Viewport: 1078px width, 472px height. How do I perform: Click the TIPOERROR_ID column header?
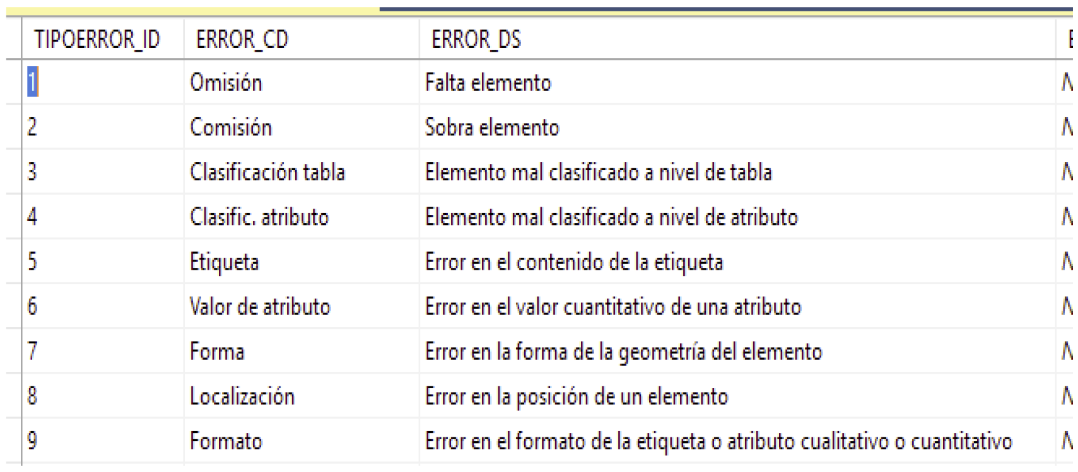pyautogui.click(x=97, y=40)
